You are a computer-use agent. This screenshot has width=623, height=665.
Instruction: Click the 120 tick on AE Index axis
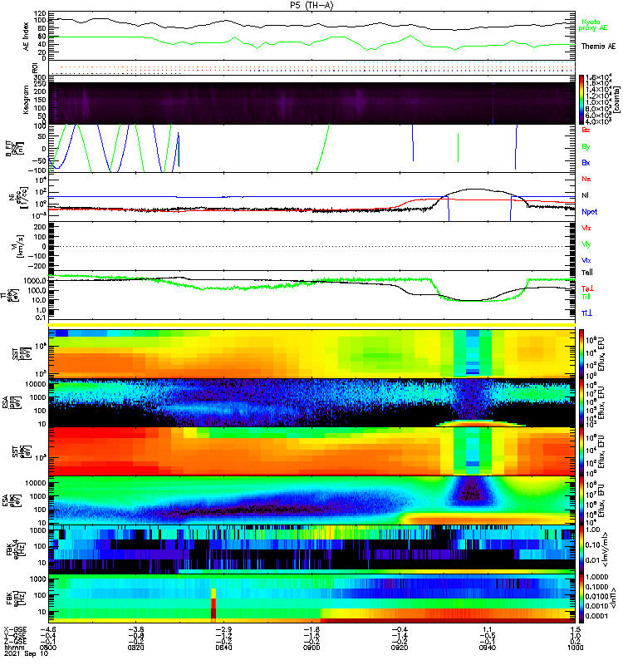pos(41,13)
